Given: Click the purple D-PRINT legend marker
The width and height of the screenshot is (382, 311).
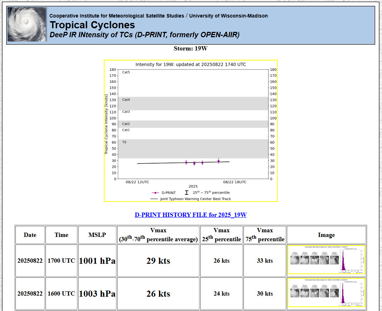Looking at the screenshot, I should [155, 193].
